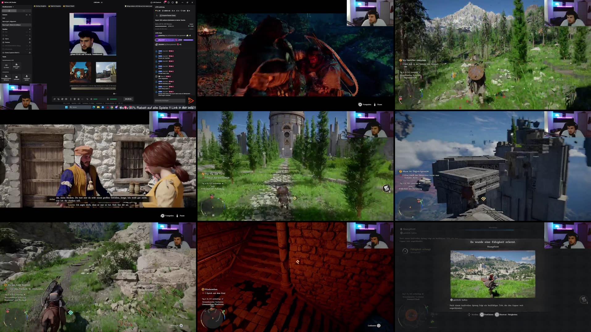
Task: Open the Zusammen spielen tool
Action: (27, 77)
